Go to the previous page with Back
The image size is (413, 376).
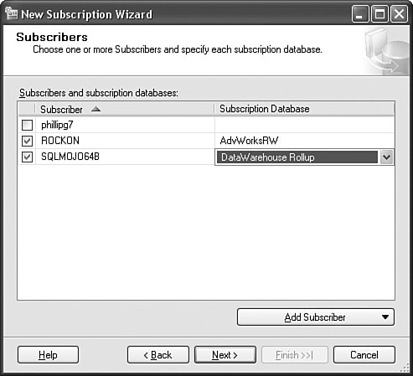158,355
